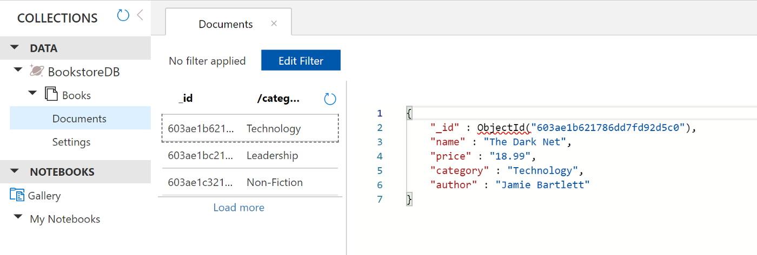Refresh the Collections pane
Viewport: 757px width, 255px height.
click(123, 16)
